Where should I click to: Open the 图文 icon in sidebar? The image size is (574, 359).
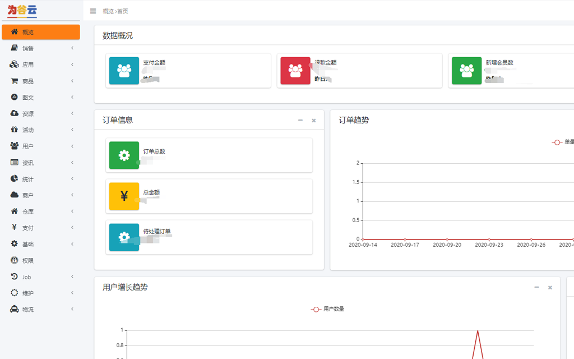(14, 97)
